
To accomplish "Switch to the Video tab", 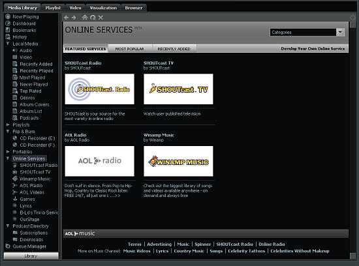I will tap(75, 8).
